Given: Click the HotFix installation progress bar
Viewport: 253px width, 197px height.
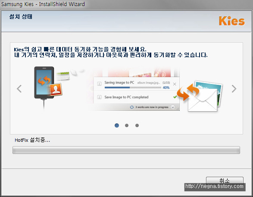Looking at the screenshot, I should (x=126, y=150).
